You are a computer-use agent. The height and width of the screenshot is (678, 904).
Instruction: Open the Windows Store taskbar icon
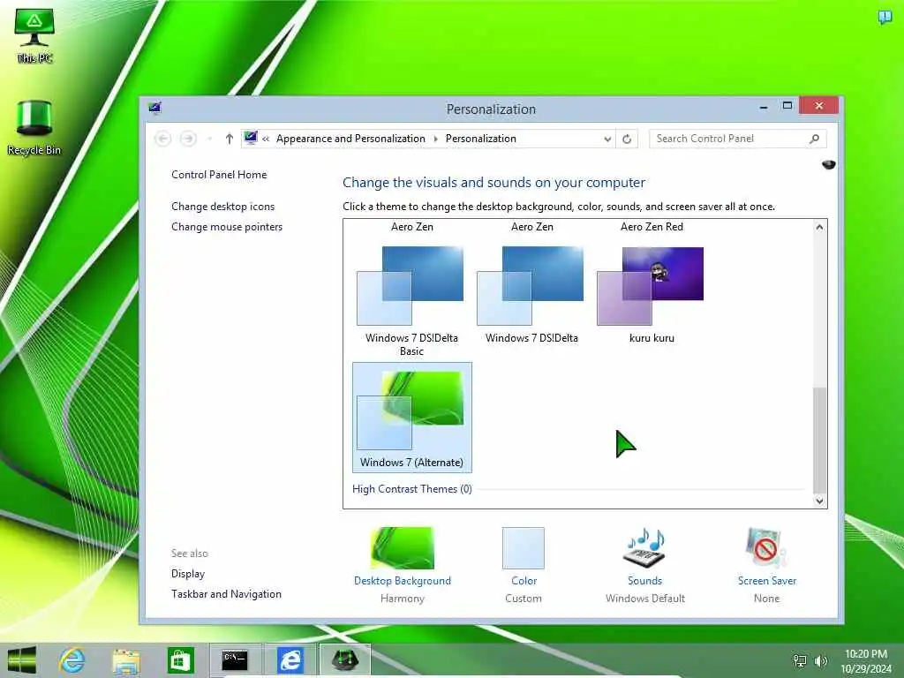[180, 660]
